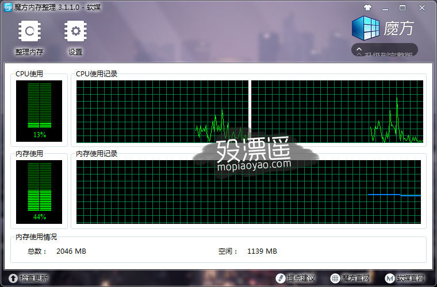437x287 pixels.
Task: Click 检查更新 check for updates
Action: click(x=28, y=278)
